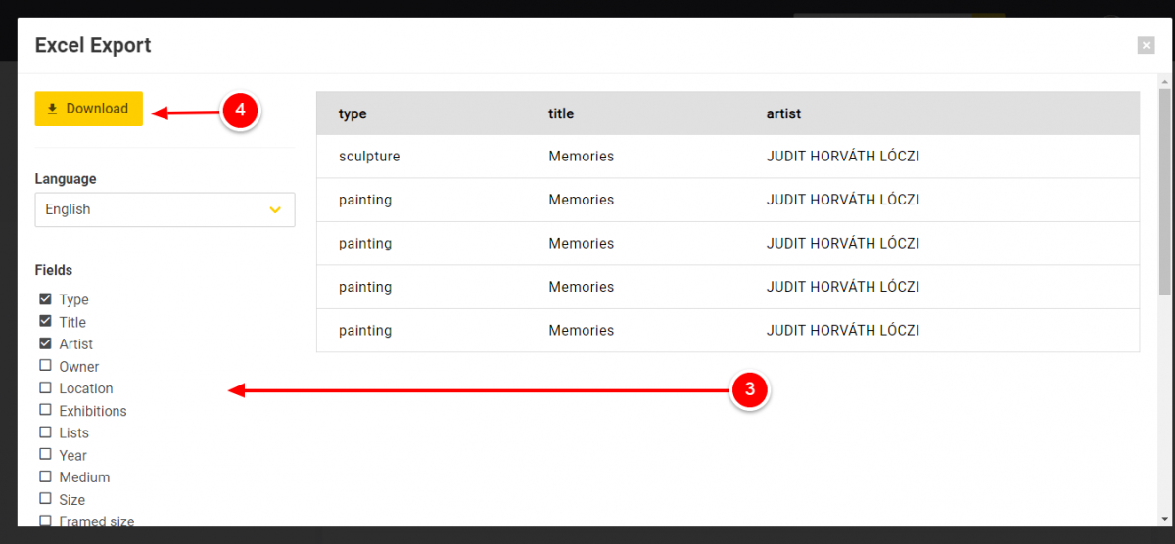
Task: Select the Year field checkbox
Action: click(45, 455)
